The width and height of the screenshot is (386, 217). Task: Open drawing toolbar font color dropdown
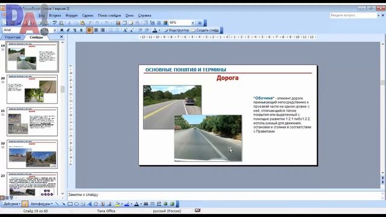141,204
